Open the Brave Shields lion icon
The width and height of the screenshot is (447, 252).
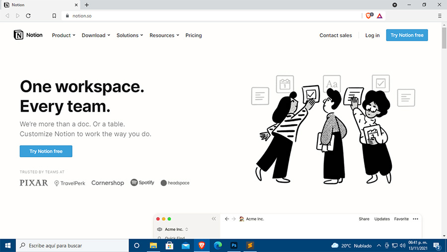coord(369,16)
